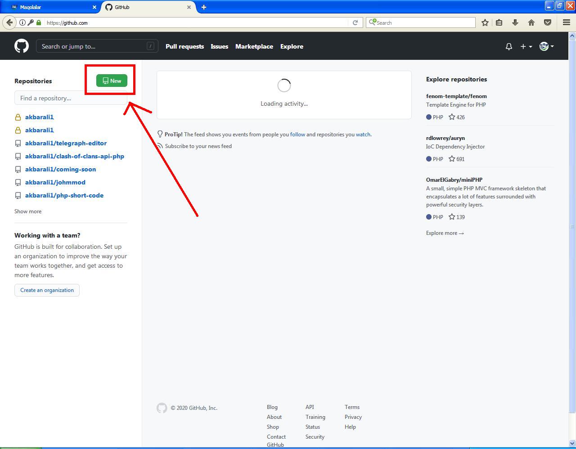The height and width of the screenshot is (449, 576).
Task: Open rdlowrey/auryn repository
Action: point(445,138)
